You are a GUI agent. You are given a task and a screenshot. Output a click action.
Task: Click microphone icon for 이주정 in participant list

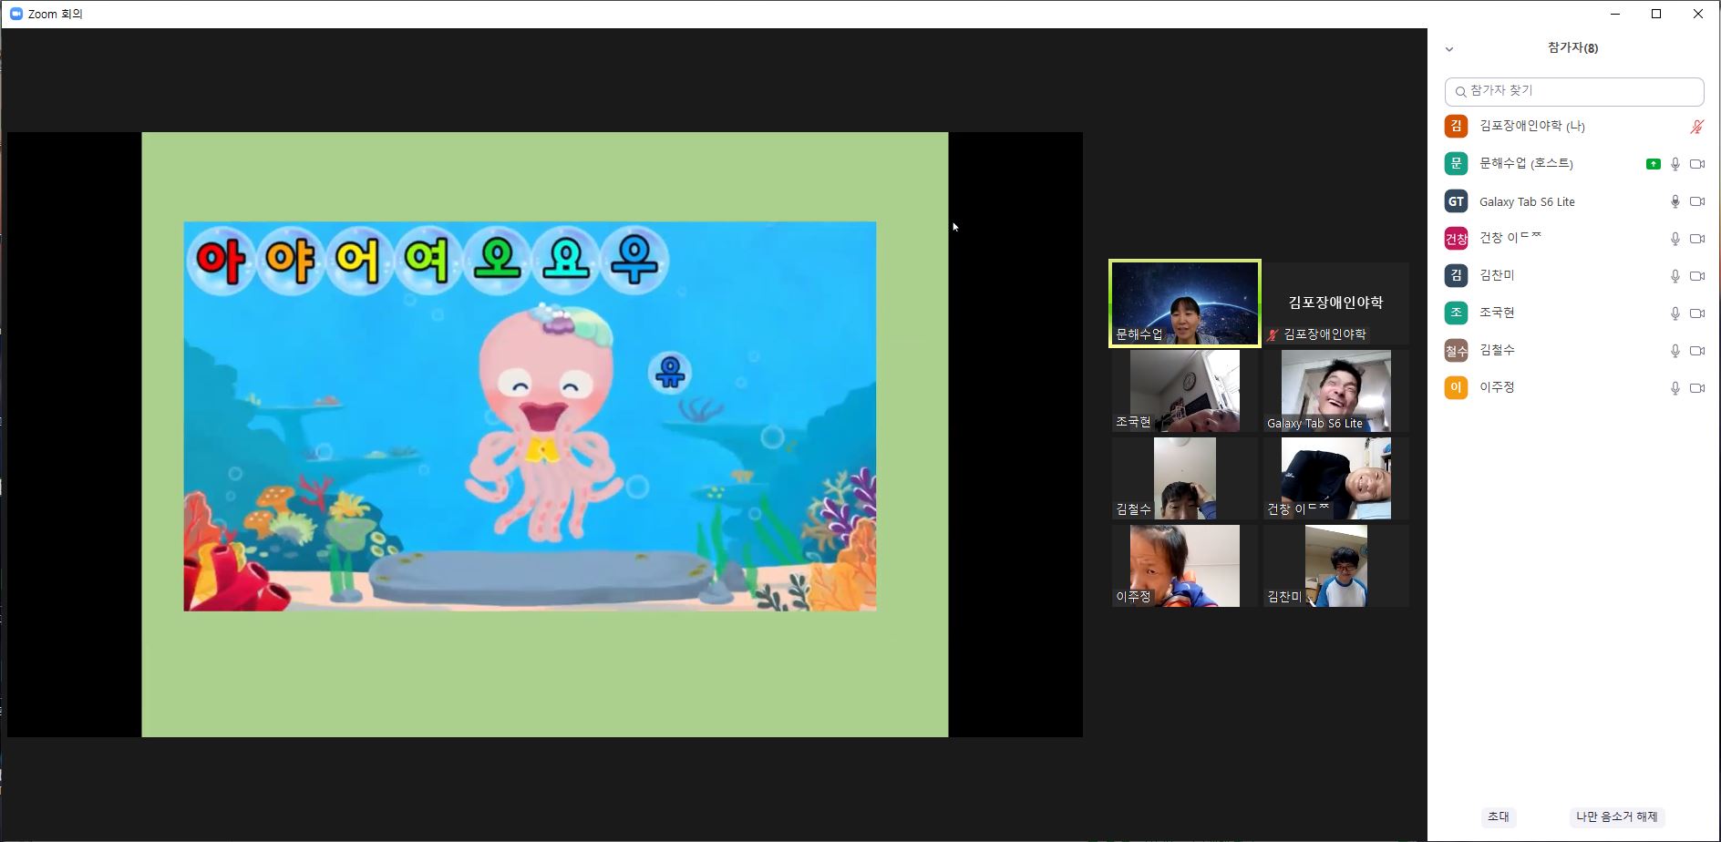1675,388
